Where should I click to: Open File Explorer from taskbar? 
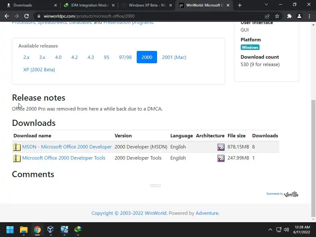(x=23, y=230)
